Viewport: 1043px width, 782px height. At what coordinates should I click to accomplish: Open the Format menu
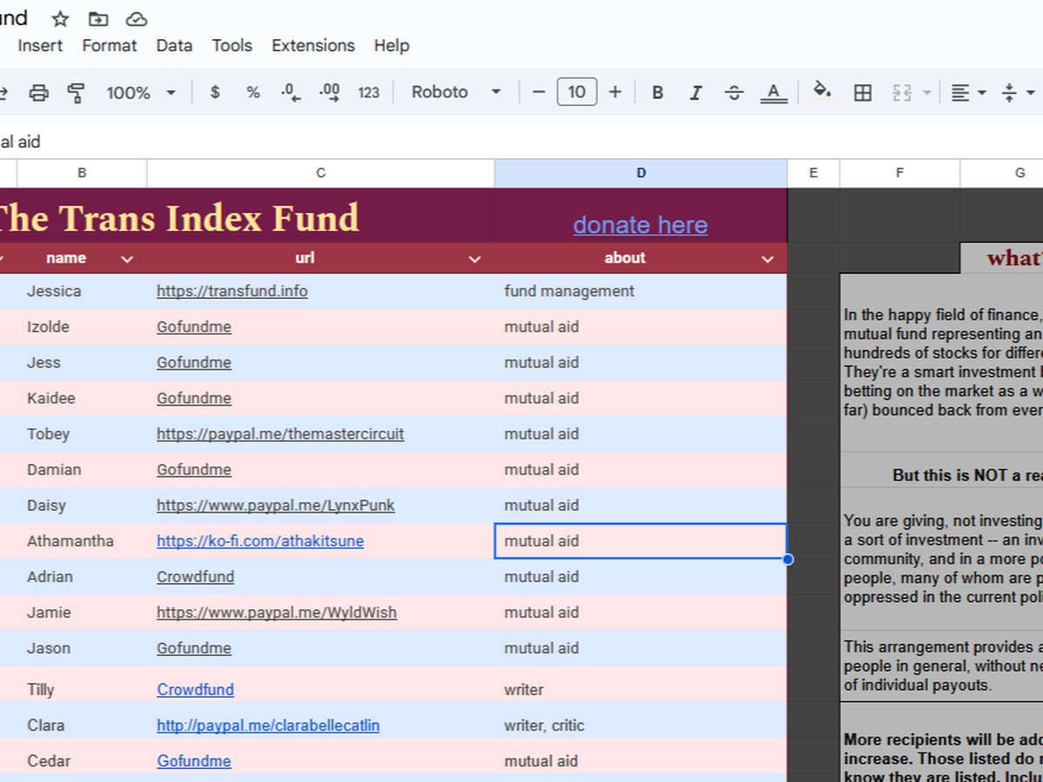[110, 45]
